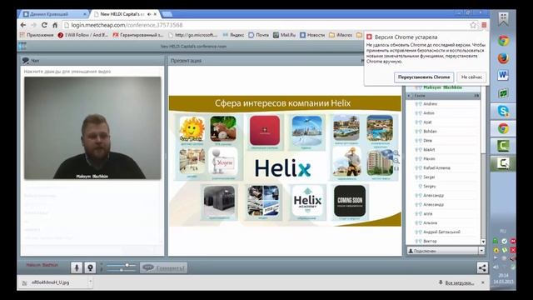
Task: Select the New HELIX Capital's browser tab
Action: pyautogui.click(x=122, y=14)
